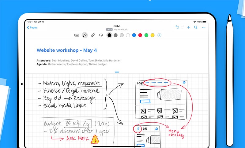
Task: Tap the blue block divider handle
Action: [x=117, y=72]
